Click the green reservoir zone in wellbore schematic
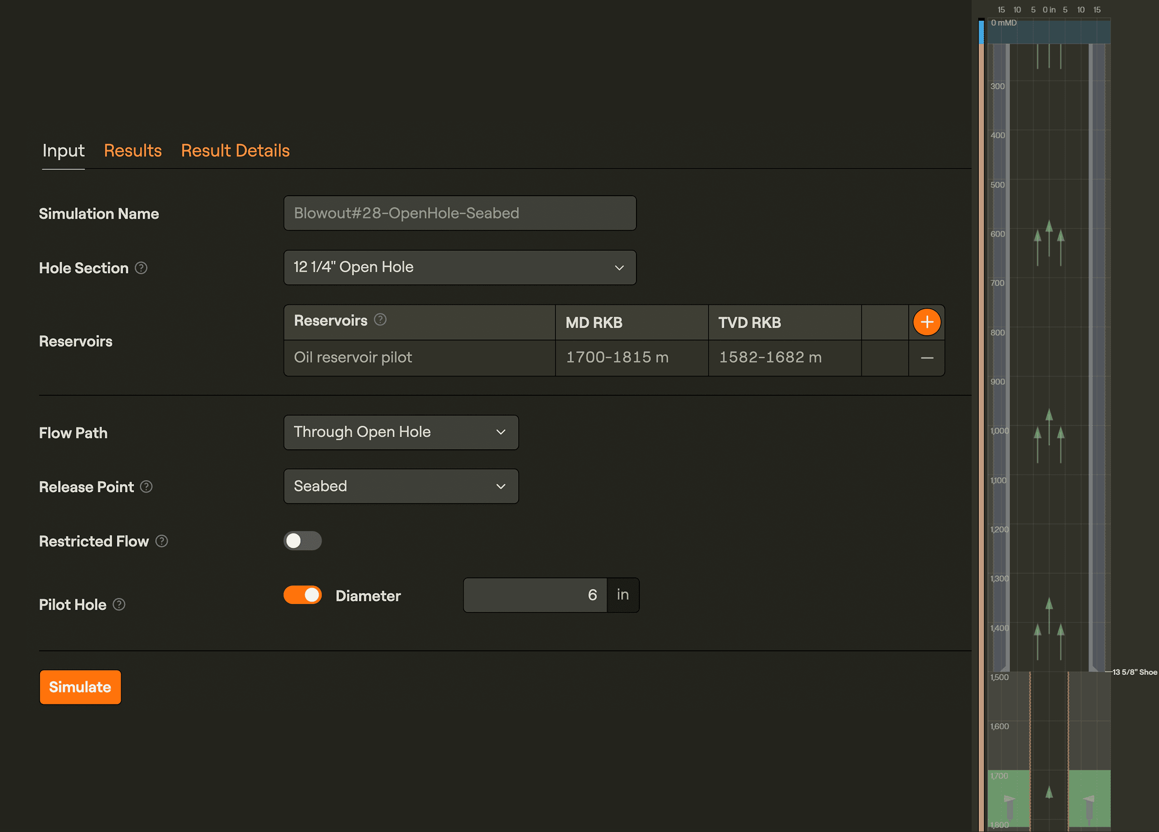 click(x=1008, y=798)
